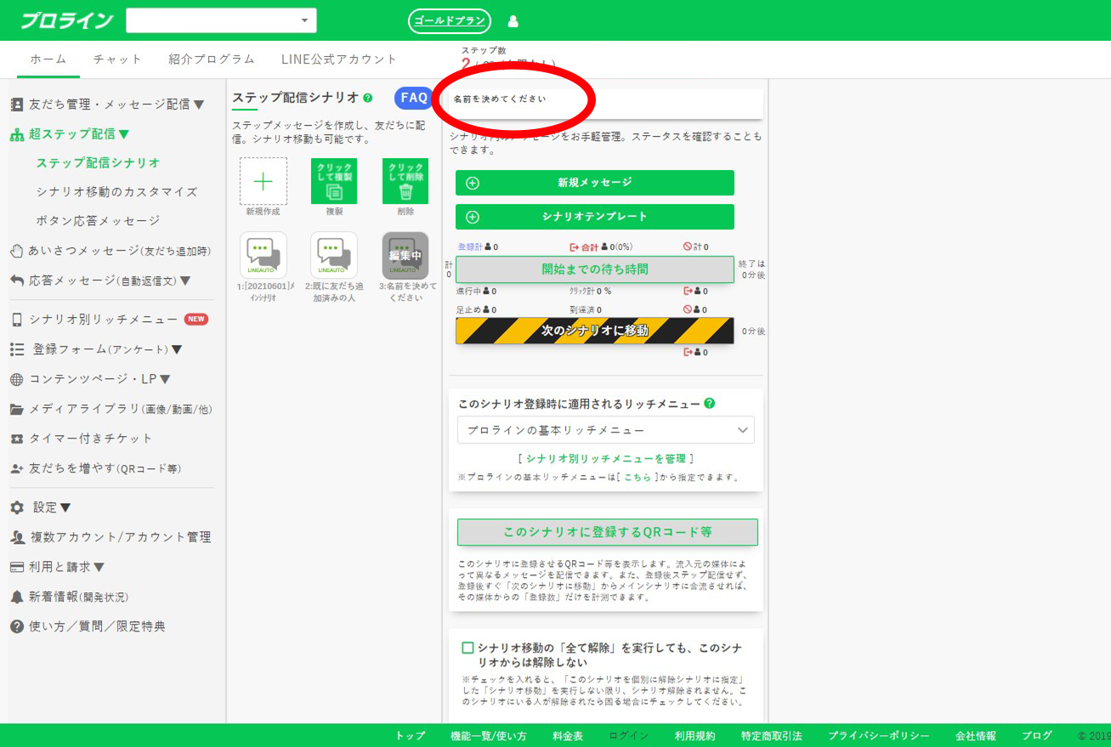Collapse the 超ステップ配信 section

coord(71,134)
